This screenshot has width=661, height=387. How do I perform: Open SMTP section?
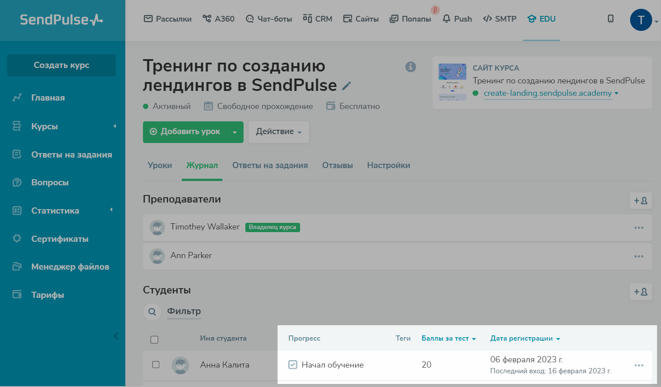[500, 19]
